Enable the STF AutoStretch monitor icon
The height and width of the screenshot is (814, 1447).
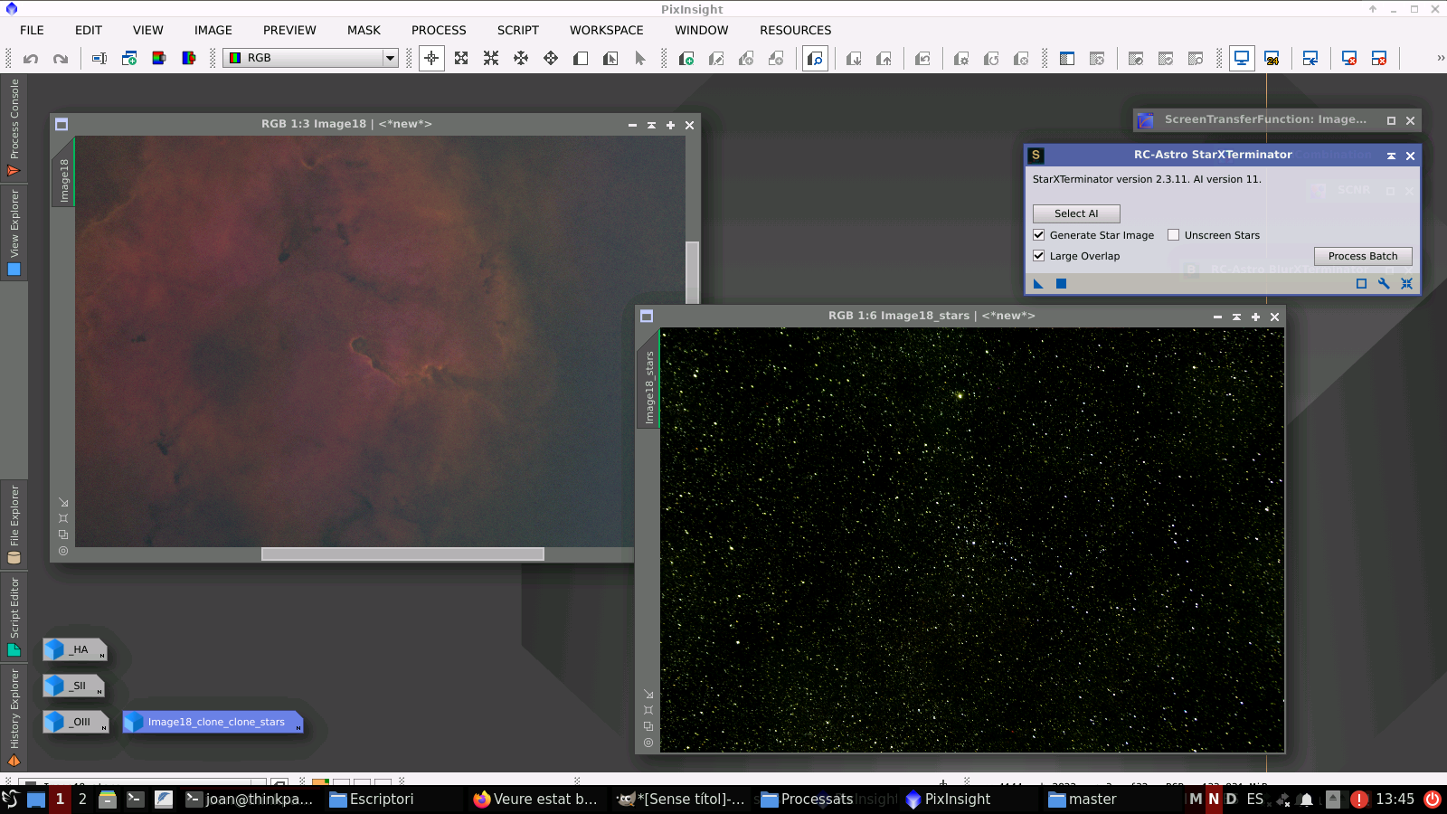(1242, 57)
